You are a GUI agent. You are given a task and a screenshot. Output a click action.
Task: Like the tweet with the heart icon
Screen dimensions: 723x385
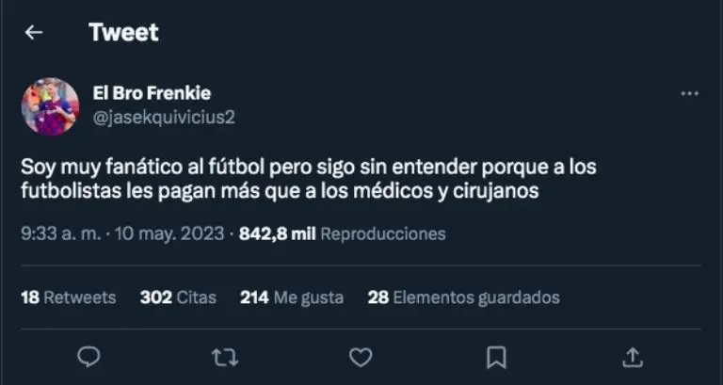(361, 358)
